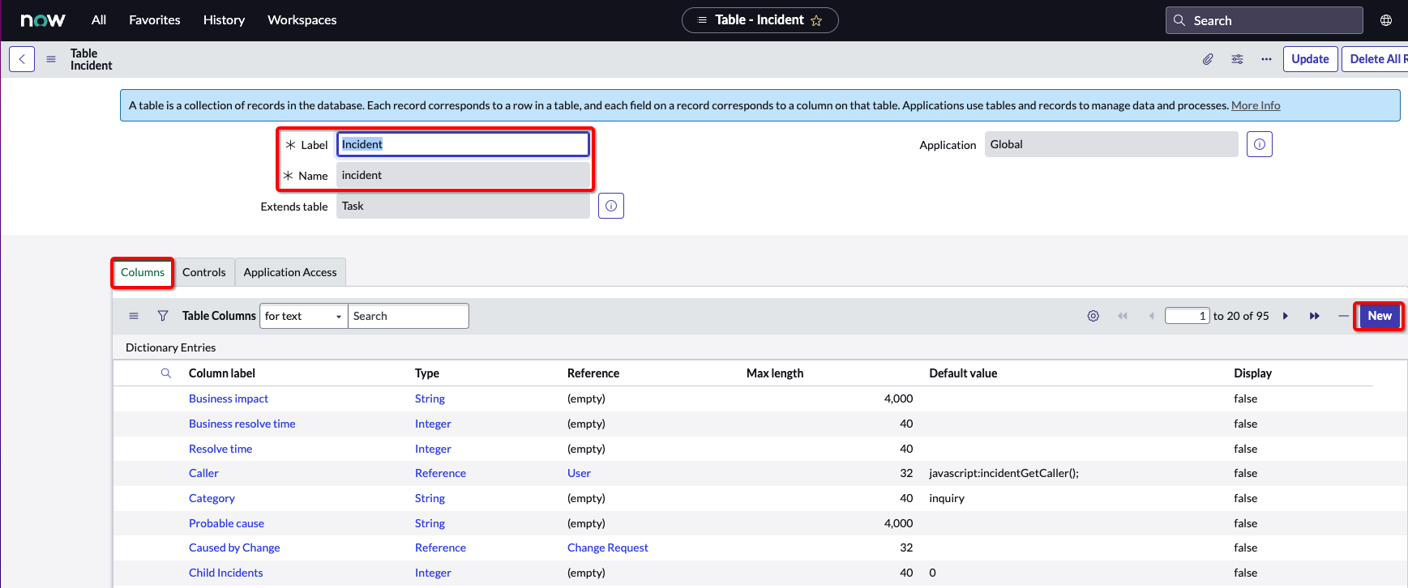The width and height of the screenshot is (1408, 588).
Task: Open personalize form sliders icon
Action: (1237, 59)
